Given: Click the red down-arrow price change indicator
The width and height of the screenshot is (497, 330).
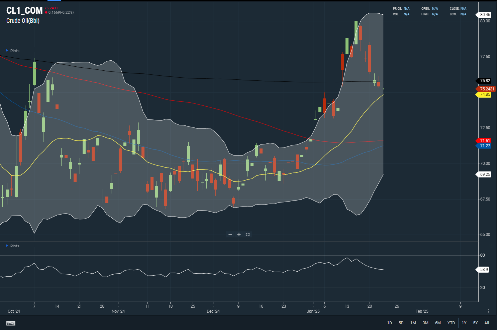Looking at the screenshot, I should 46,13.
